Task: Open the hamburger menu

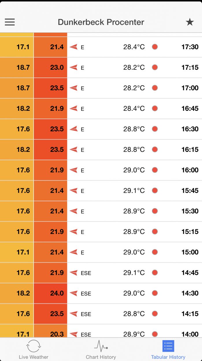Action: click(10, 22)
